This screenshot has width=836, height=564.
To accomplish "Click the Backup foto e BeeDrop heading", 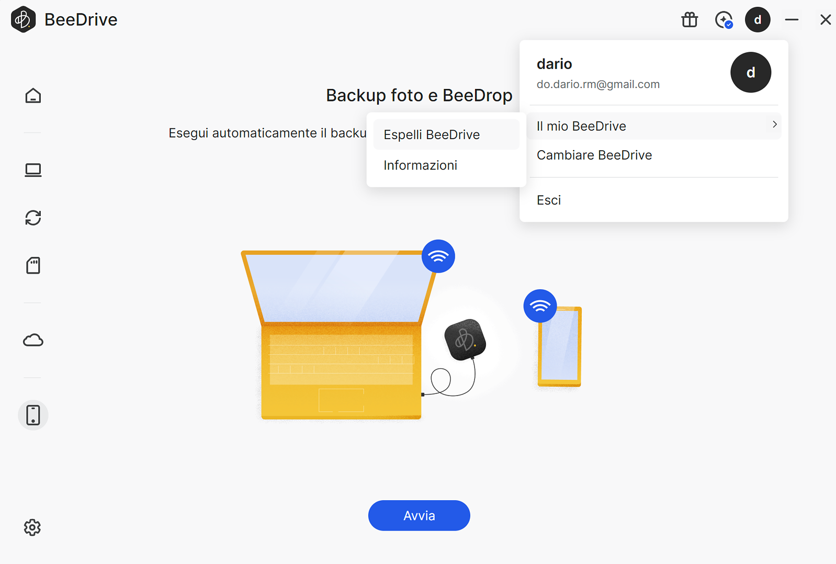I will (x=419, y=95).
